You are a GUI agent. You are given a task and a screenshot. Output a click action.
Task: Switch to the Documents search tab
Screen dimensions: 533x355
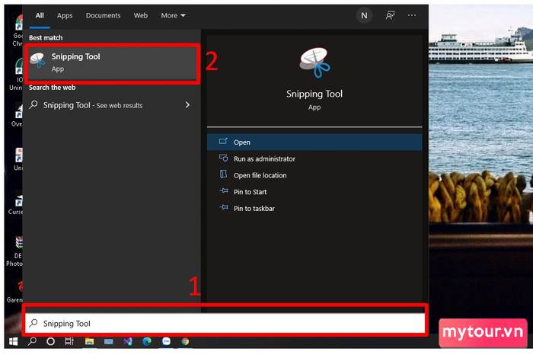(103, 16)
